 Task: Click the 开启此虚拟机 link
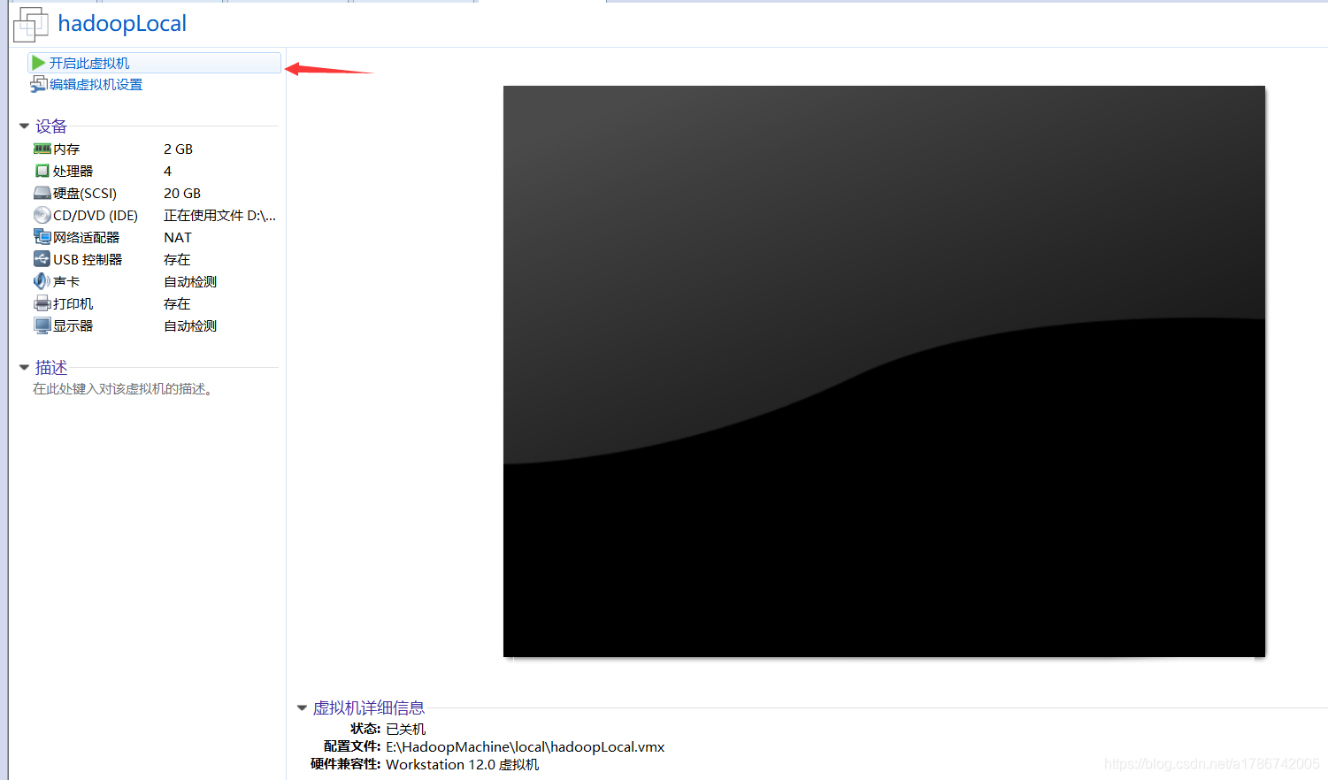tap(89, 64)
